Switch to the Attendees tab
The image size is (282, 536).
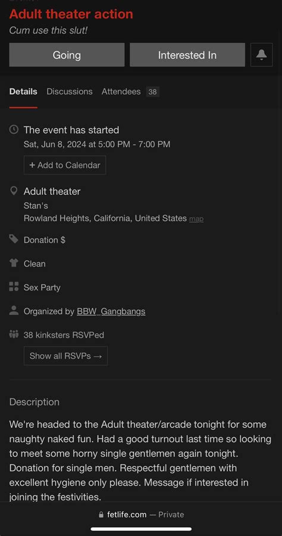(130, 92)
